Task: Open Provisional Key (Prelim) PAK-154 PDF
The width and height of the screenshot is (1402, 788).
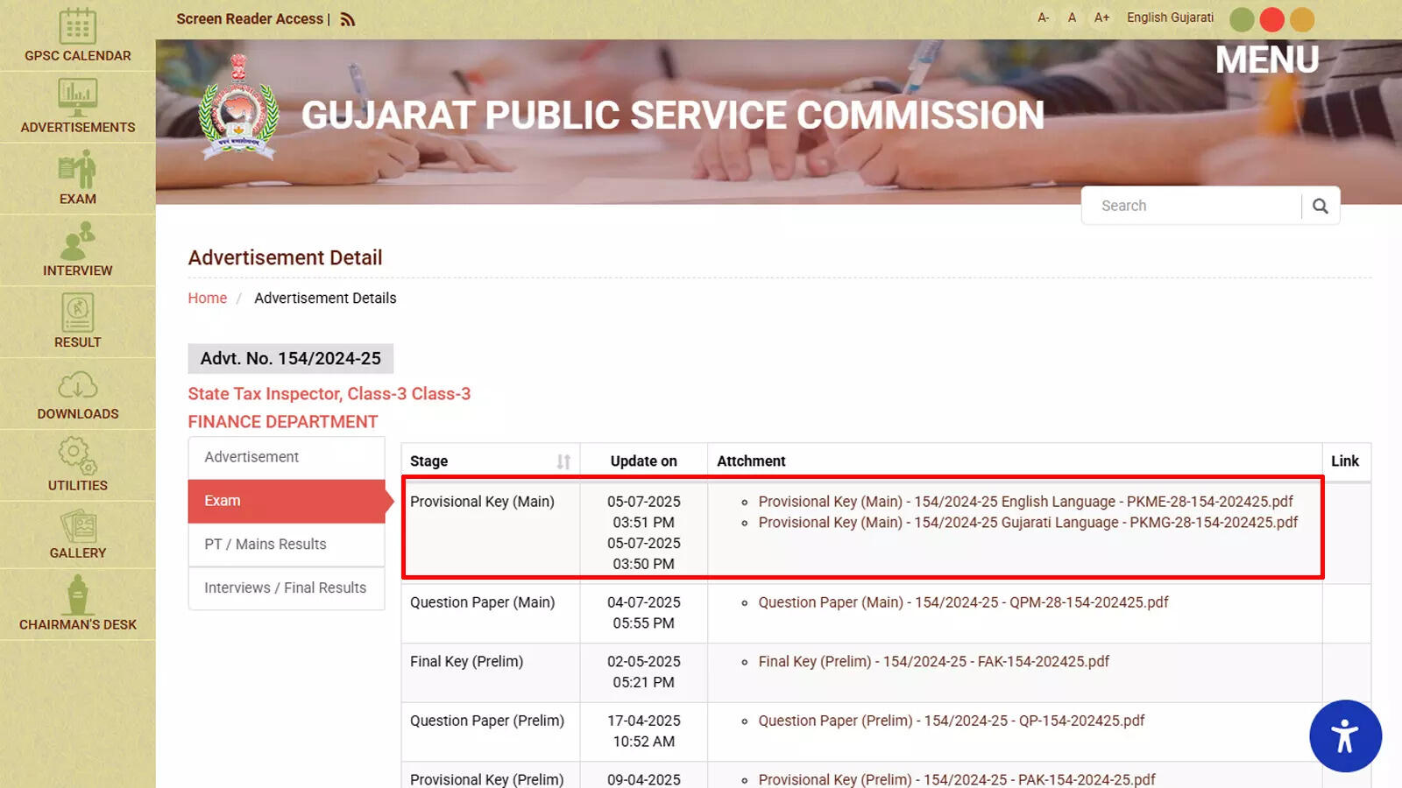Action: click(x=956, y=779)
